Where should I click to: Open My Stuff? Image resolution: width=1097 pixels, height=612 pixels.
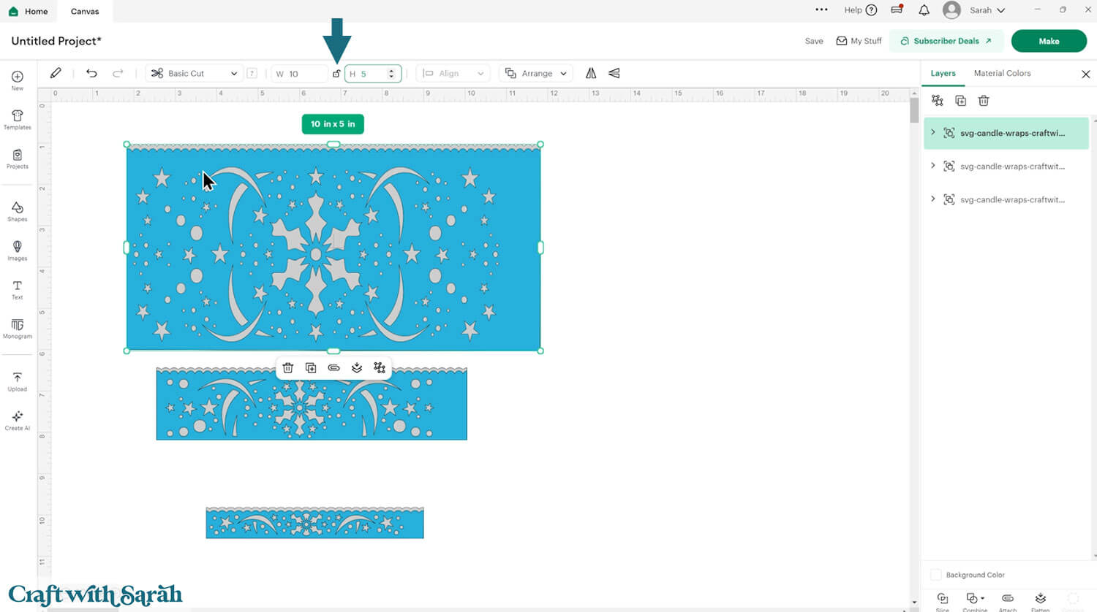tap(859, 41)
